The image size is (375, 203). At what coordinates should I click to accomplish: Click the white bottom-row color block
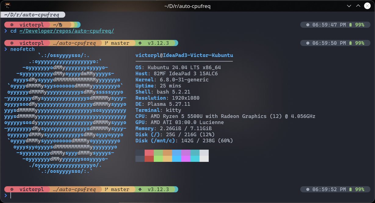(x=204, y=159)
